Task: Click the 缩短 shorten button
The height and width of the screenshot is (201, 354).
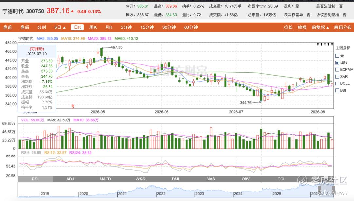Action: (x=302, y=27)
